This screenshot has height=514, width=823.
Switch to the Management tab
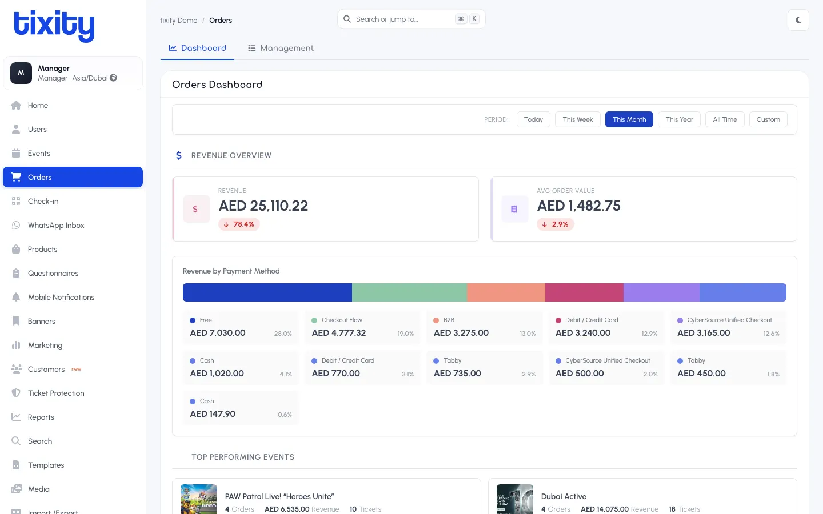[281, 48]
